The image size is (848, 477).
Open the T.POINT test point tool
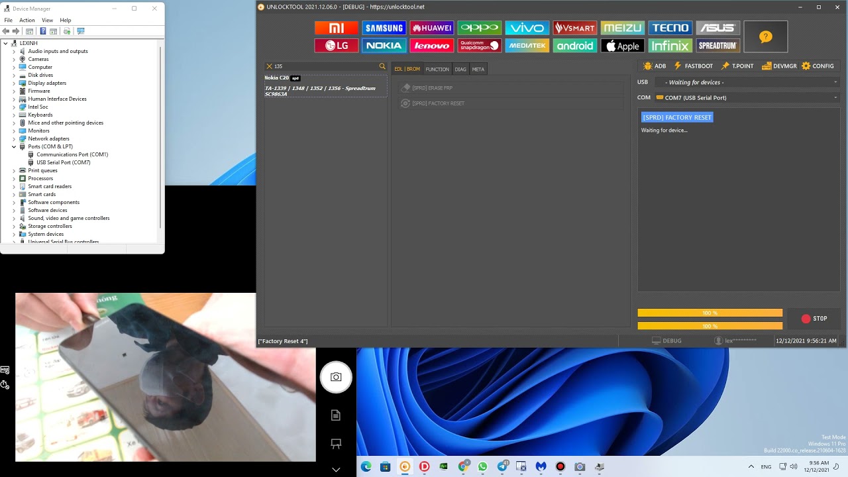[737, 66]
